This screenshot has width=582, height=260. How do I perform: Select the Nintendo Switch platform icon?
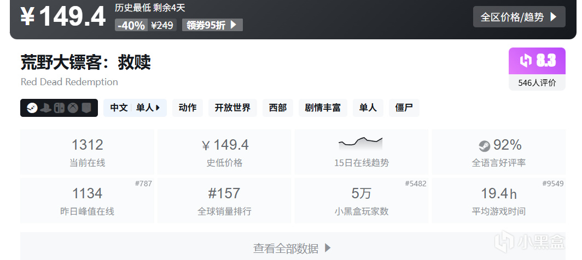(x=60, y=108)
